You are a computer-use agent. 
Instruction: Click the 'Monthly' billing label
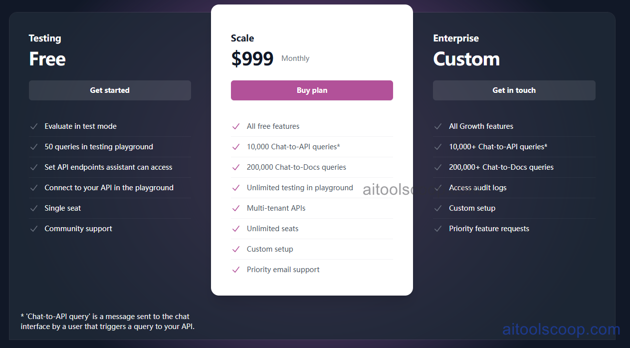point(295,58)
